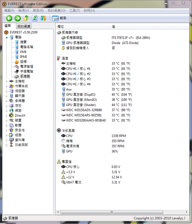Select the 電腦名稱 tree item icon
Viewport: 192px width, 224px height.
[x=17, y=47]
